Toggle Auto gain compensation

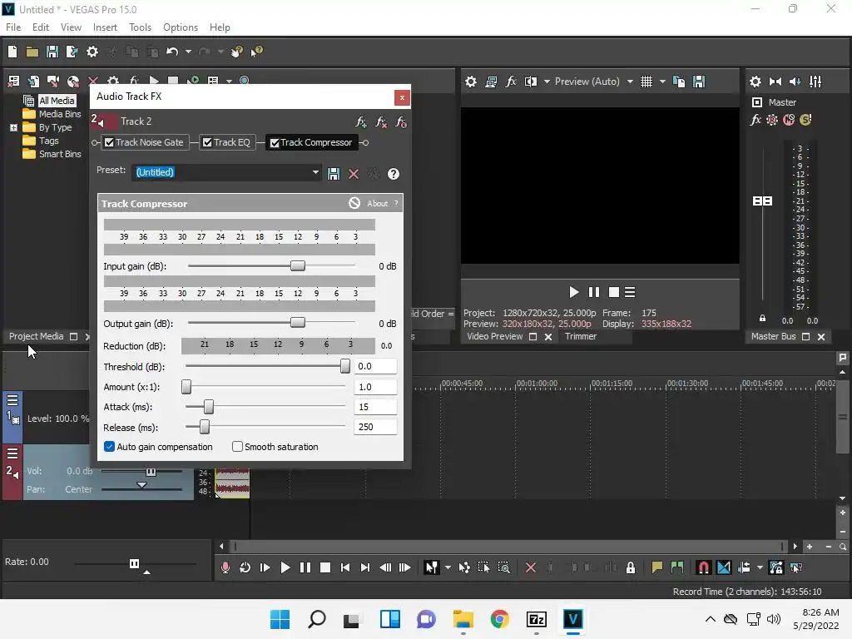[x=109, y=447]
